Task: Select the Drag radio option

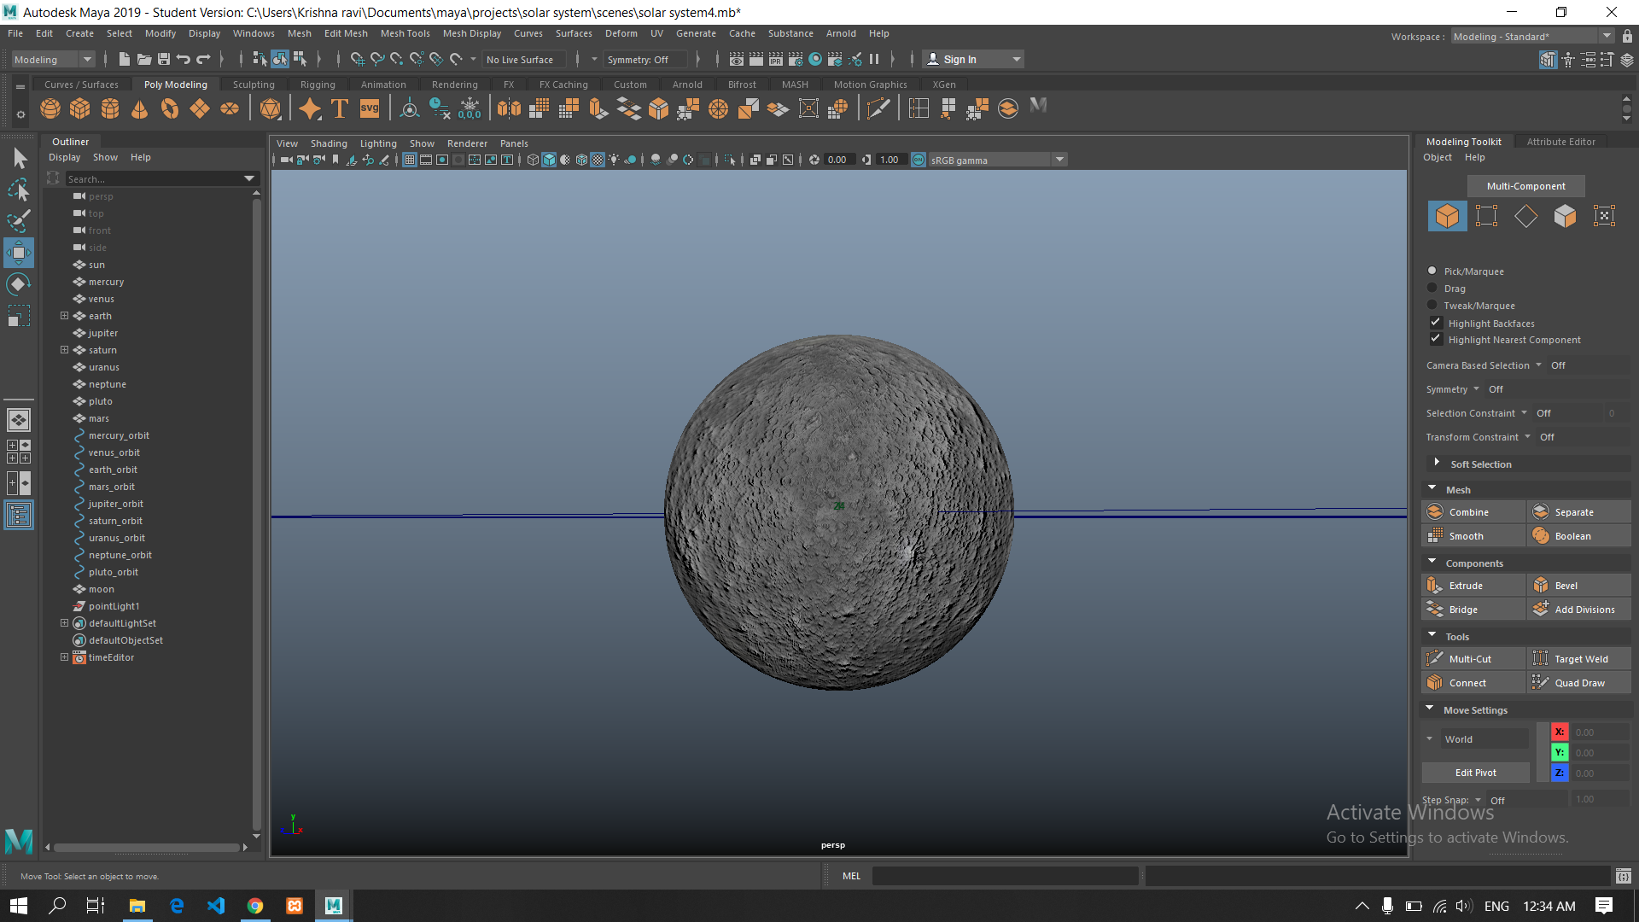Action: [1432, 288]
